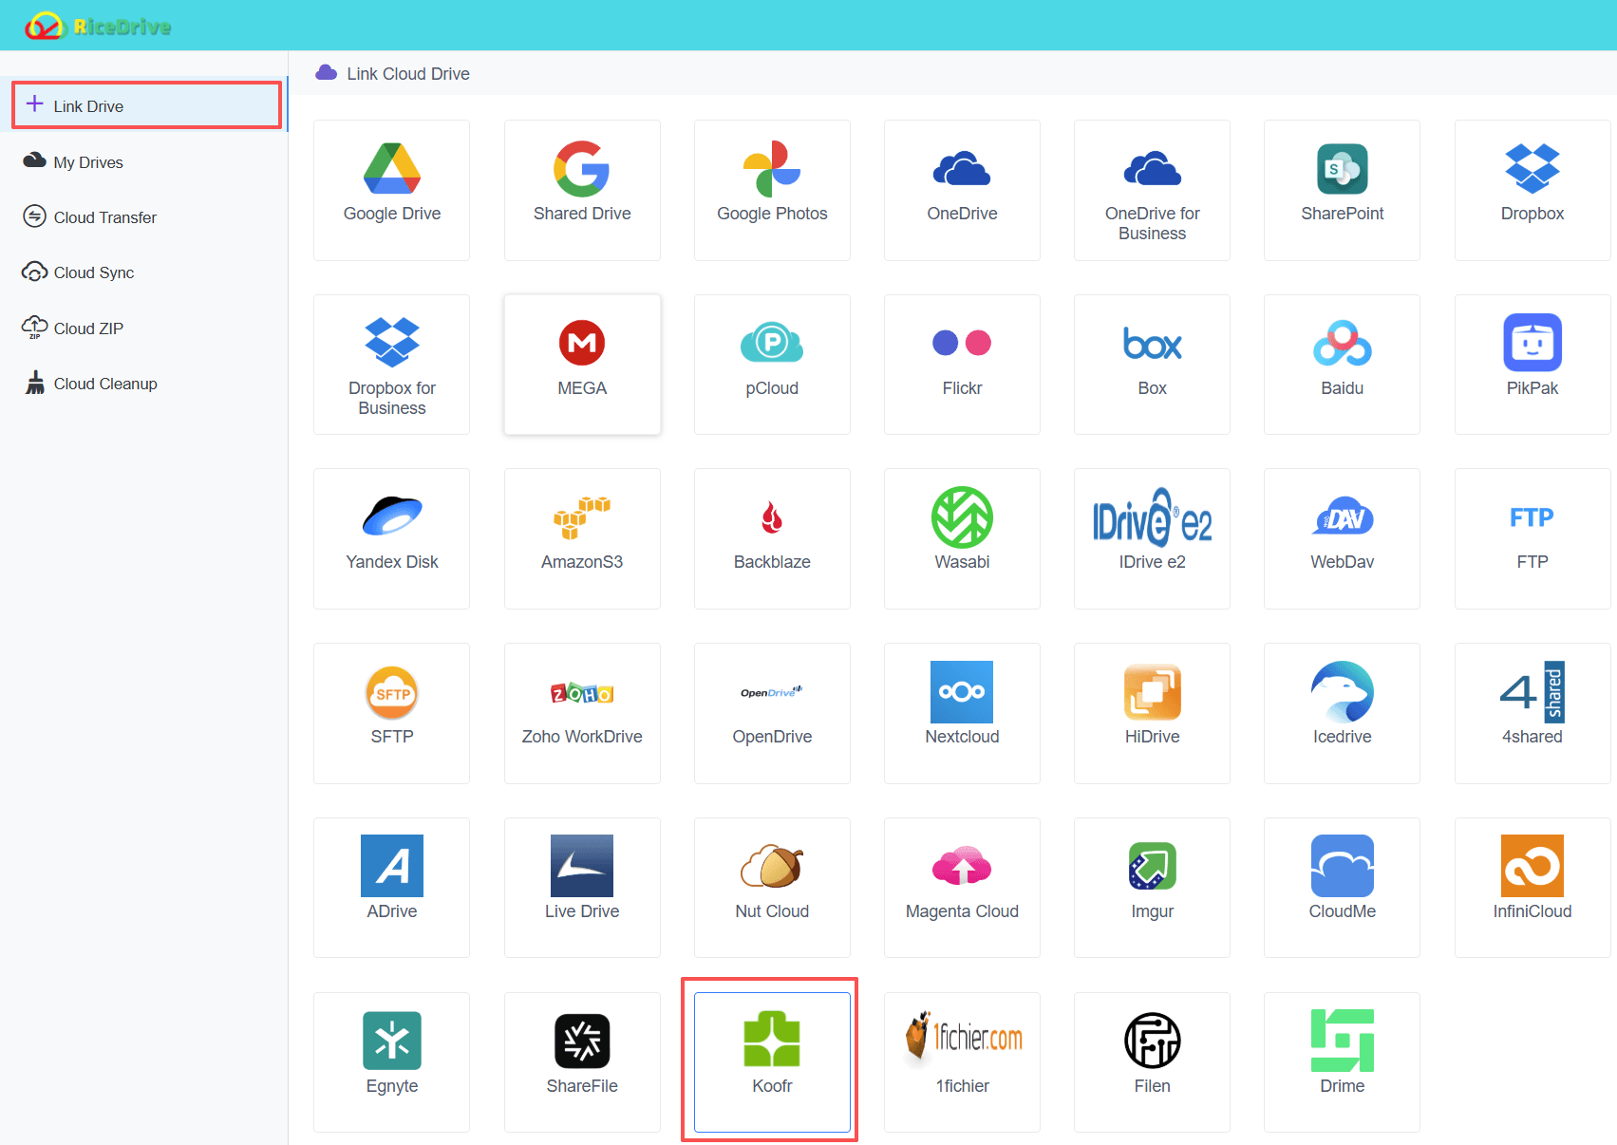Image resolution: width=1617 pixels, height=1145 pixels.
Task: Choose Imgur service
Action: [1152, 888]
